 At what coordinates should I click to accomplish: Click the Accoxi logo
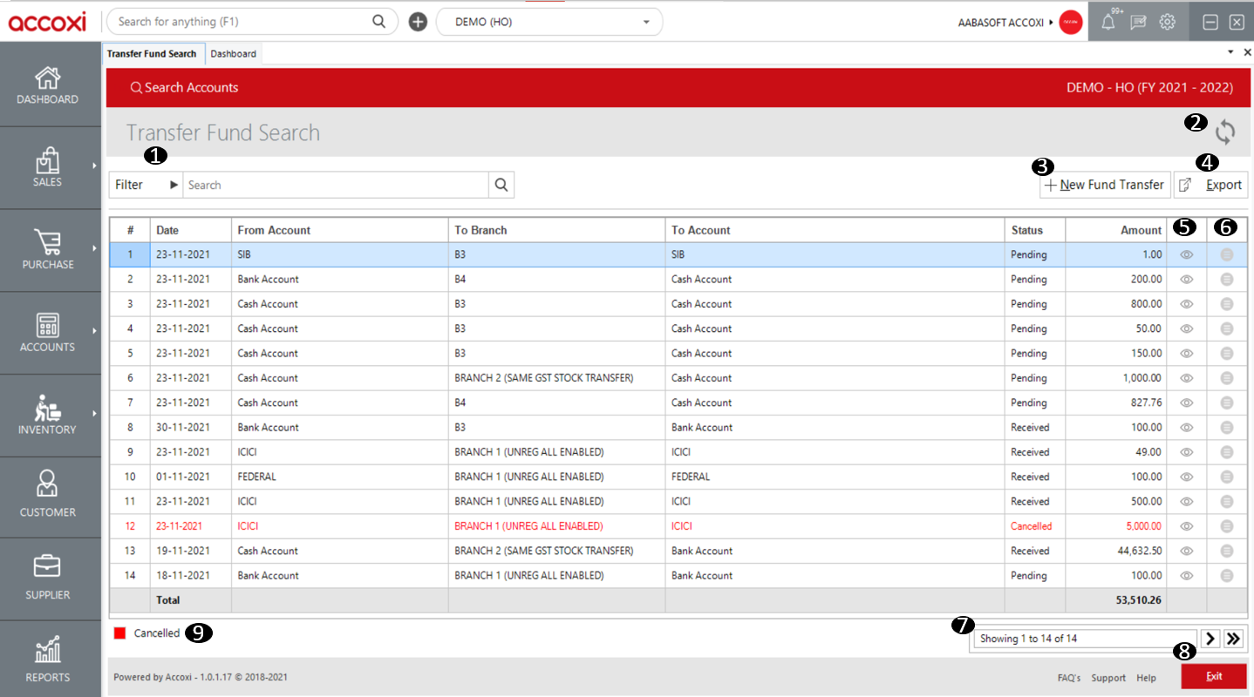pyautogui.click(x=49, y=23)
